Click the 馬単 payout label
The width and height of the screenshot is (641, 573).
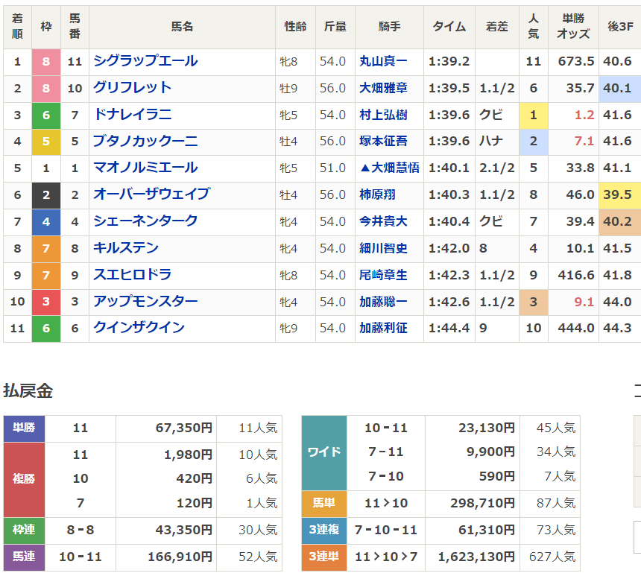tap(324, 503)
